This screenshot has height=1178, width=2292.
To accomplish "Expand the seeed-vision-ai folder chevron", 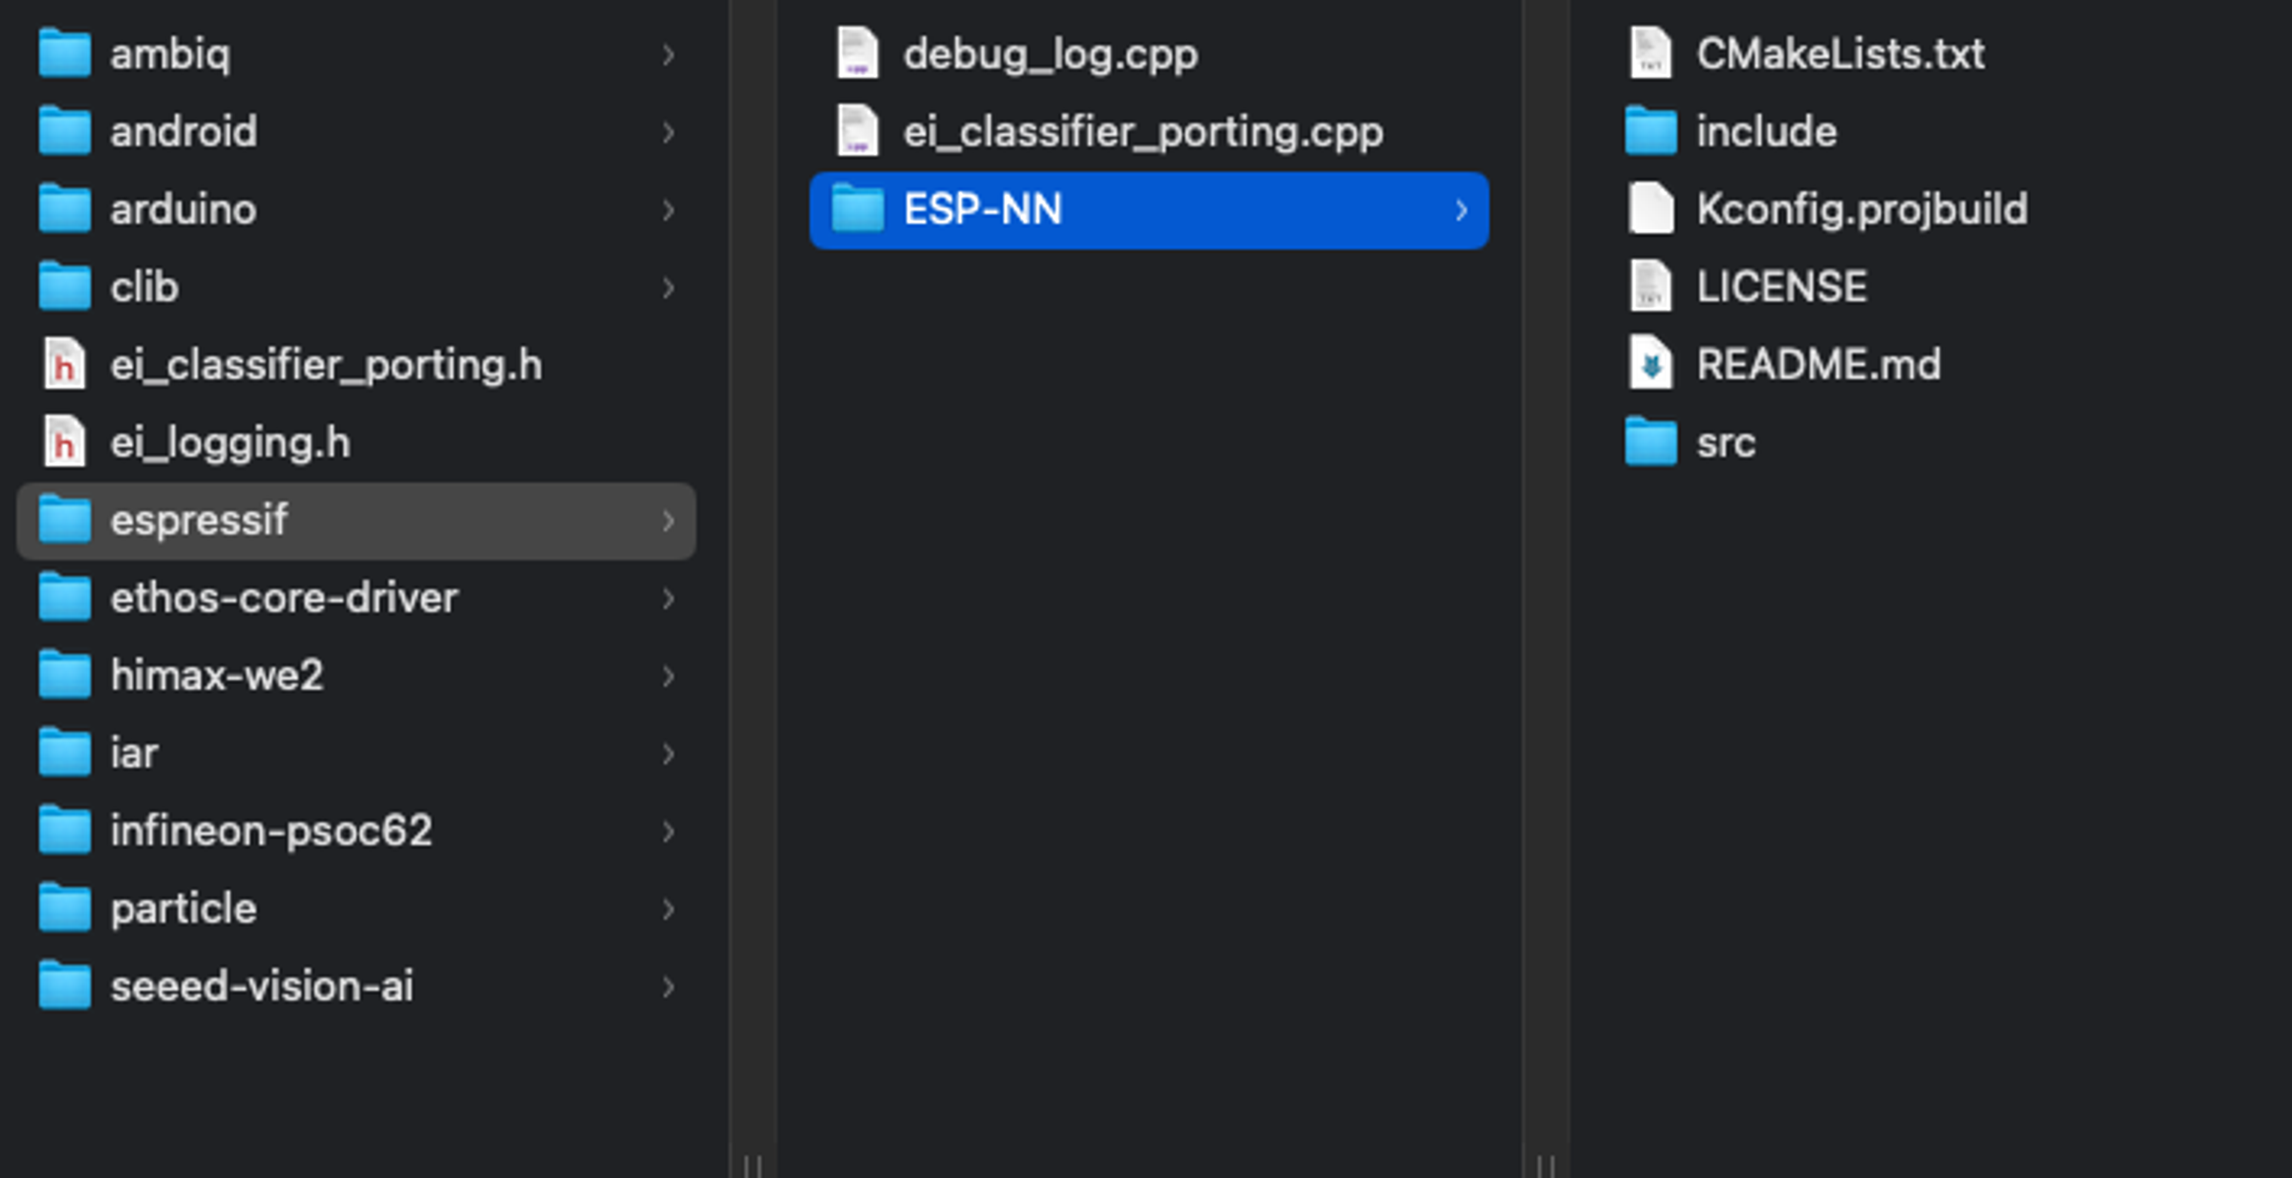I will pos(668,986).
